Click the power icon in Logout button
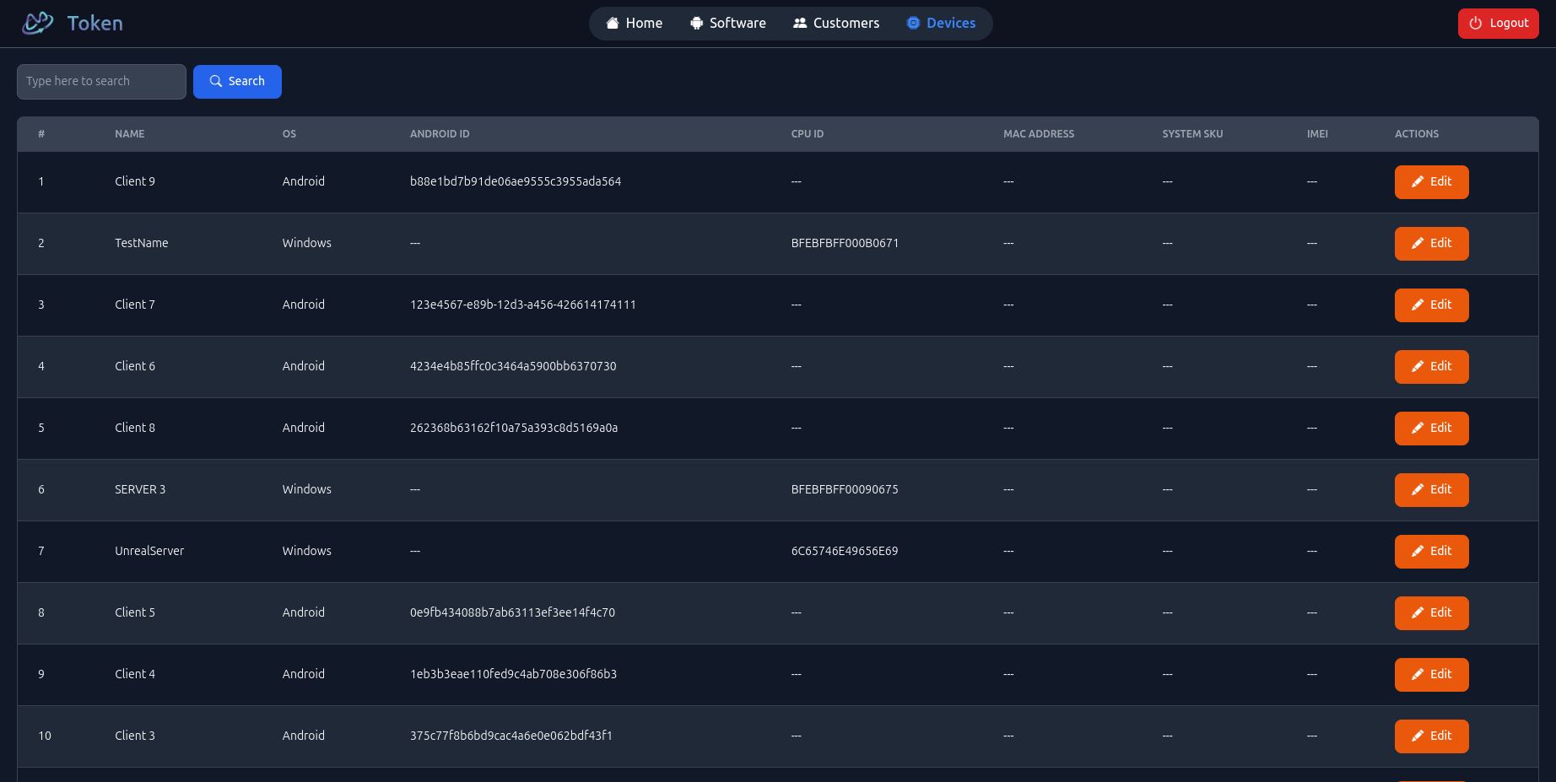This screenshot has height=782, width=1556. [x=1476, y=24]
